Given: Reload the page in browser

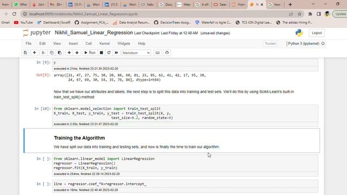Looking at the screenshot, I should pos(15,14).
